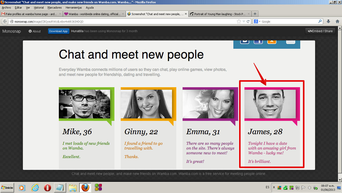Click the name text "Ginny, 22"

click(141, 132)
